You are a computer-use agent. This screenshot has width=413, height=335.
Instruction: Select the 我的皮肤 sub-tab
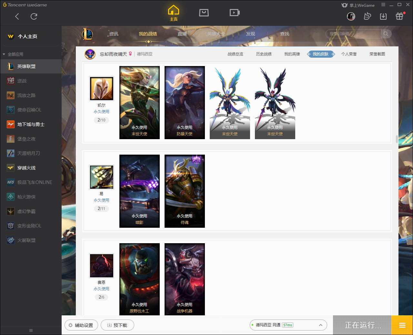point(321,54)
